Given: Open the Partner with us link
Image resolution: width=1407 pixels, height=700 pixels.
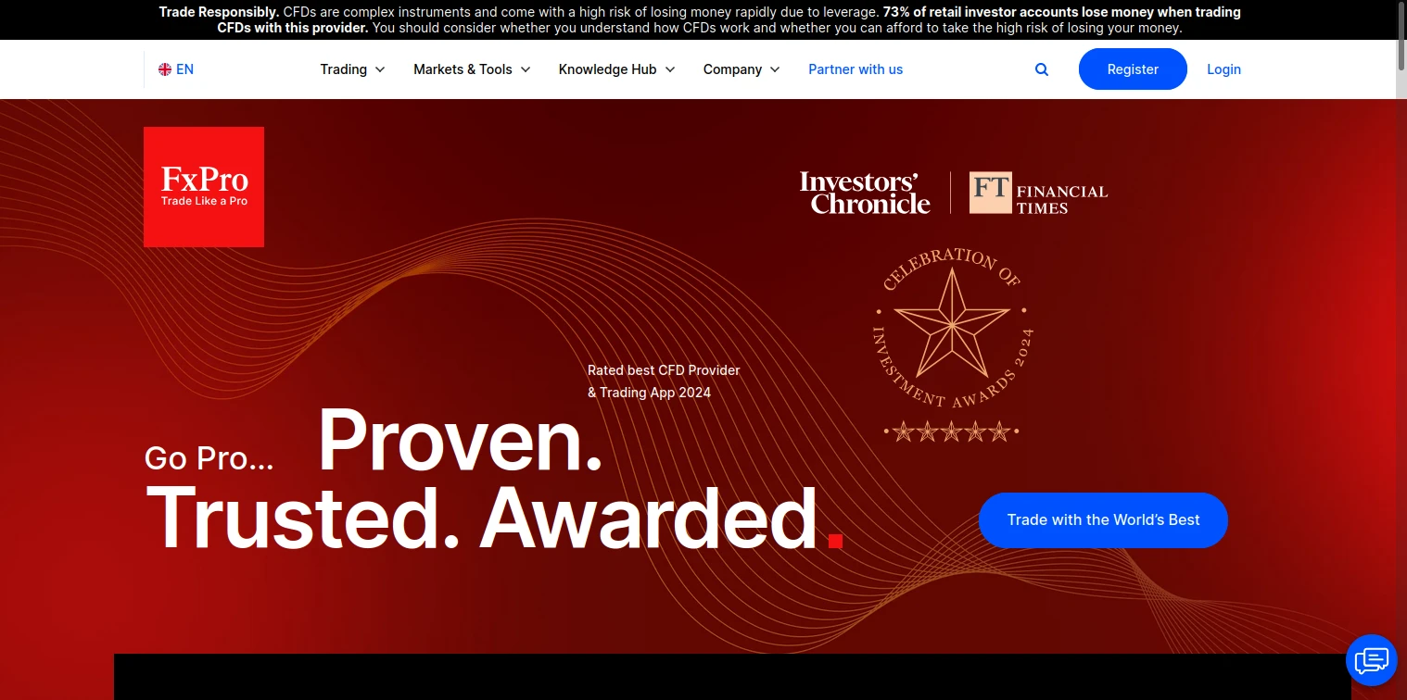Looking at the screenshot, I should point(856,69).
